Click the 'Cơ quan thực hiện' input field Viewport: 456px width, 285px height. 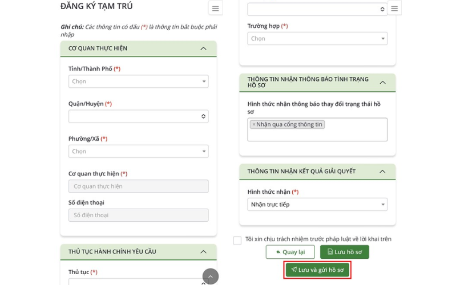(x=138, y=186)
